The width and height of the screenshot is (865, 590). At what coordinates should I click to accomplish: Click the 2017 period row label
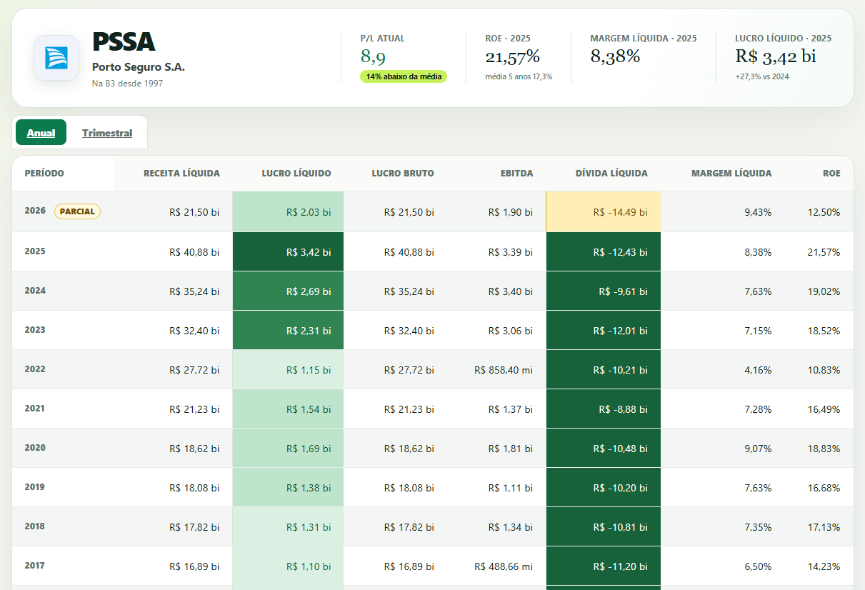point(35,566)
